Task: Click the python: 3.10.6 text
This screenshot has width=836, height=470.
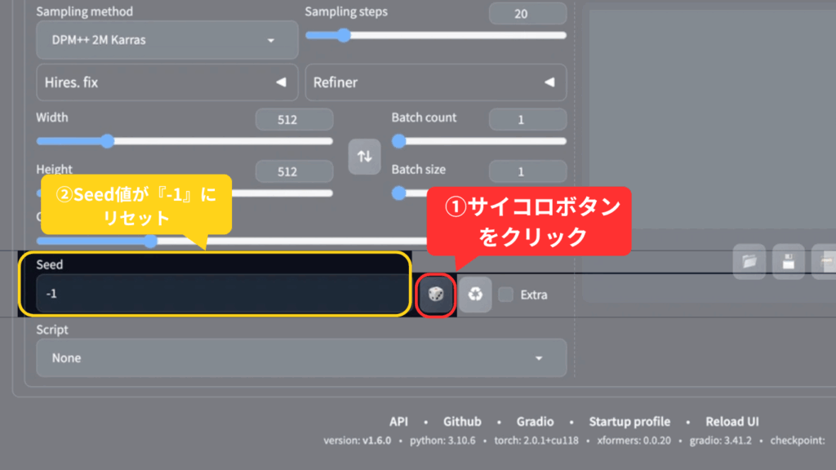Action: point(442,441)
